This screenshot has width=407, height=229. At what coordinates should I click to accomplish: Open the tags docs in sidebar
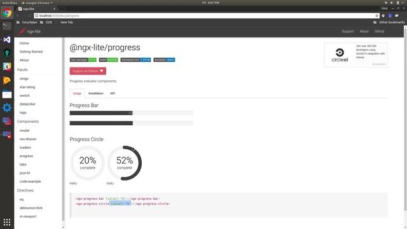click(x=23, y=113)
